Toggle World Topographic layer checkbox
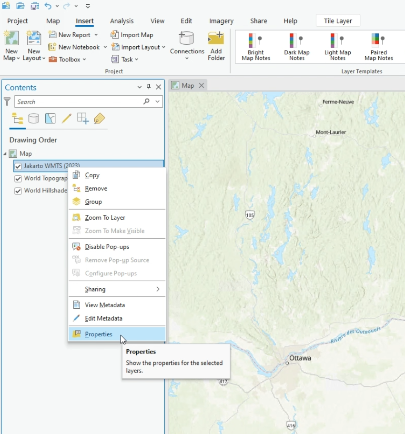 [x=18, y=179]
